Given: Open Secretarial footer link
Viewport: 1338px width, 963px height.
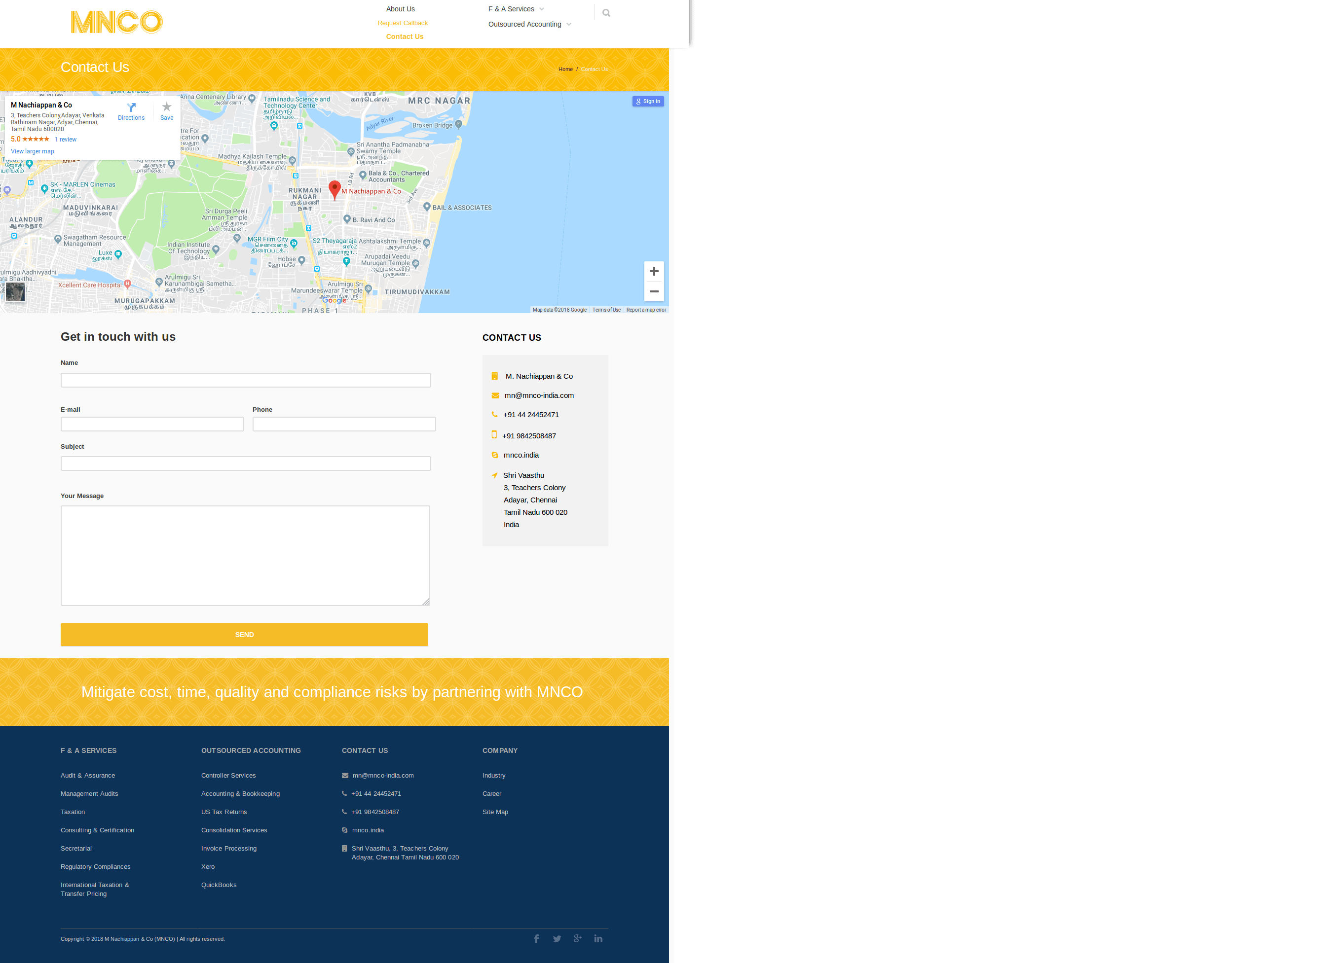Looking at the screenshot, I should click(76, 849).
